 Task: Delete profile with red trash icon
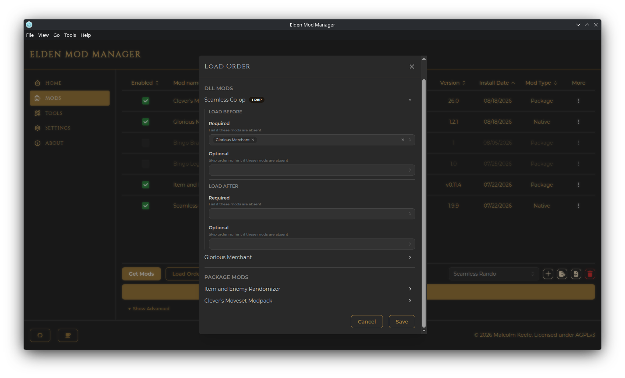click(590, 274)
